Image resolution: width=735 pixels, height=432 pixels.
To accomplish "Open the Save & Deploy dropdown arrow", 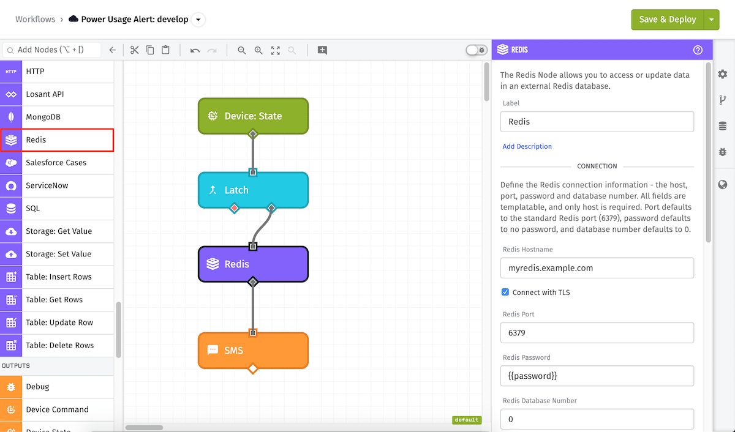I will 711,20.
